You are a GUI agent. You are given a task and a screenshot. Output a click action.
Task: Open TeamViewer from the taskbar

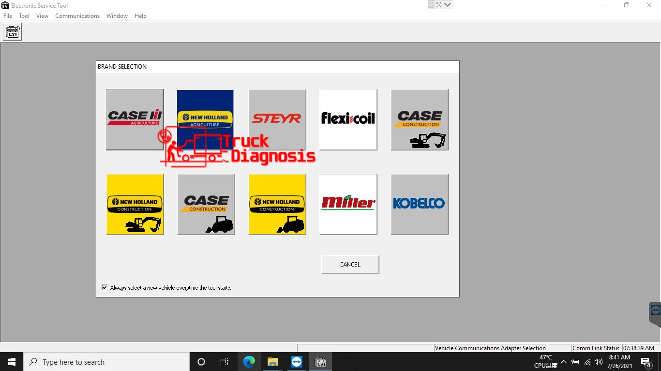[x=297, y=362]
